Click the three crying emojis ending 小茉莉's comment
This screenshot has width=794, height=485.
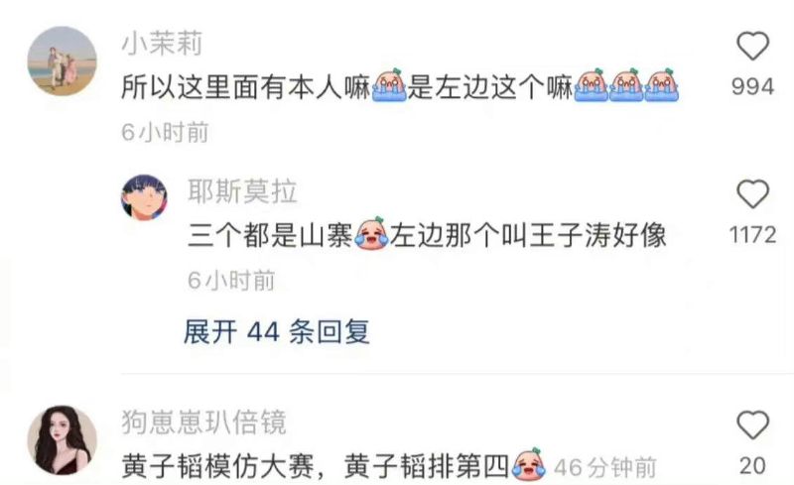coord(626,85)
